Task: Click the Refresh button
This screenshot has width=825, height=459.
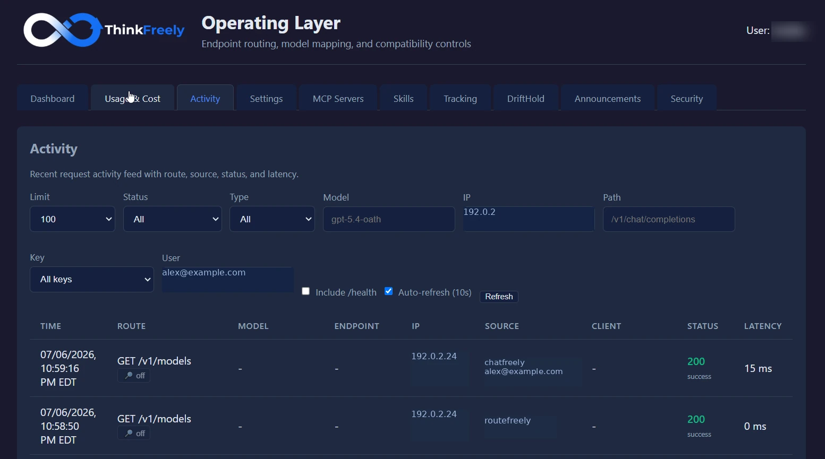Action: point(499,297)
